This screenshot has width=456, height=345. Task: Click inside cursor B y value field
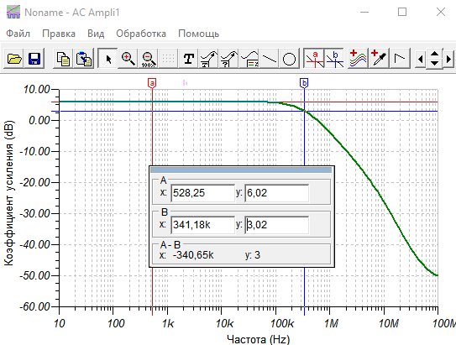coord(277,225)
